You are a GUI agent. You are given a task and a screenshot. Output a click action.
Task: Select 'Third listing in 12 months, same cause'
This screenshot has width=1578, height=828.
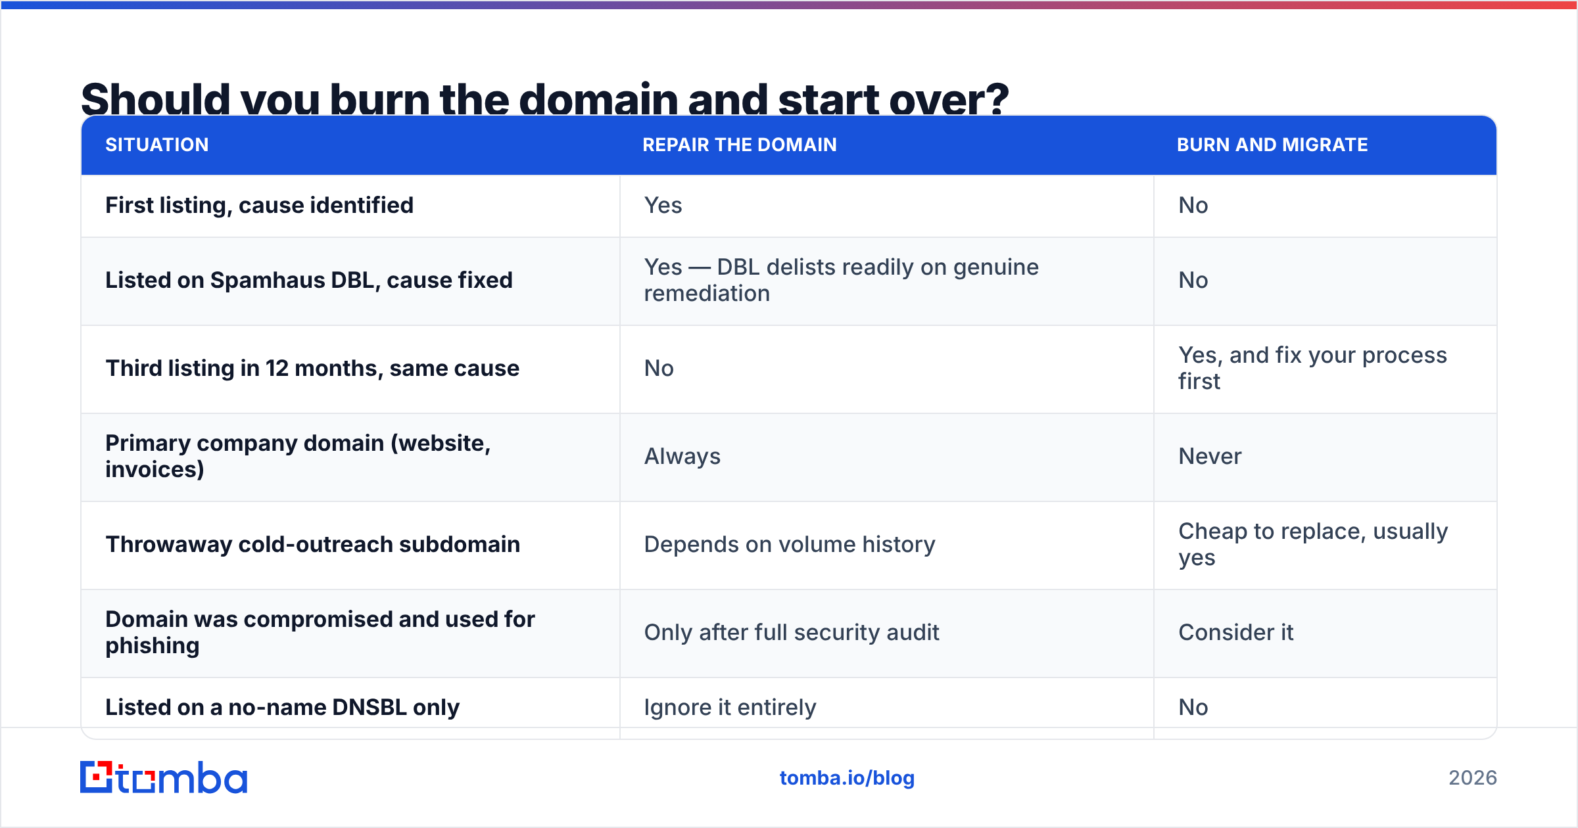(x=312, y=369)
